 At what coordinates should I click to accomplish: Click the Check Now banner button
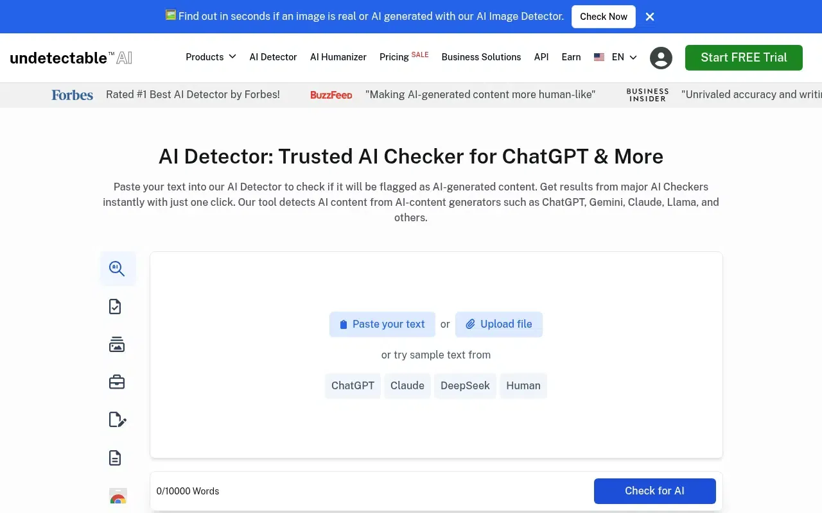pyautogui.click(x=604, y=17)
